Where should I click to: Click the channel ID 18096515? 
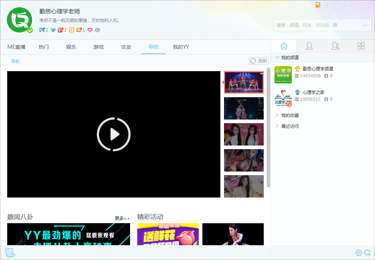click(310, 99)
